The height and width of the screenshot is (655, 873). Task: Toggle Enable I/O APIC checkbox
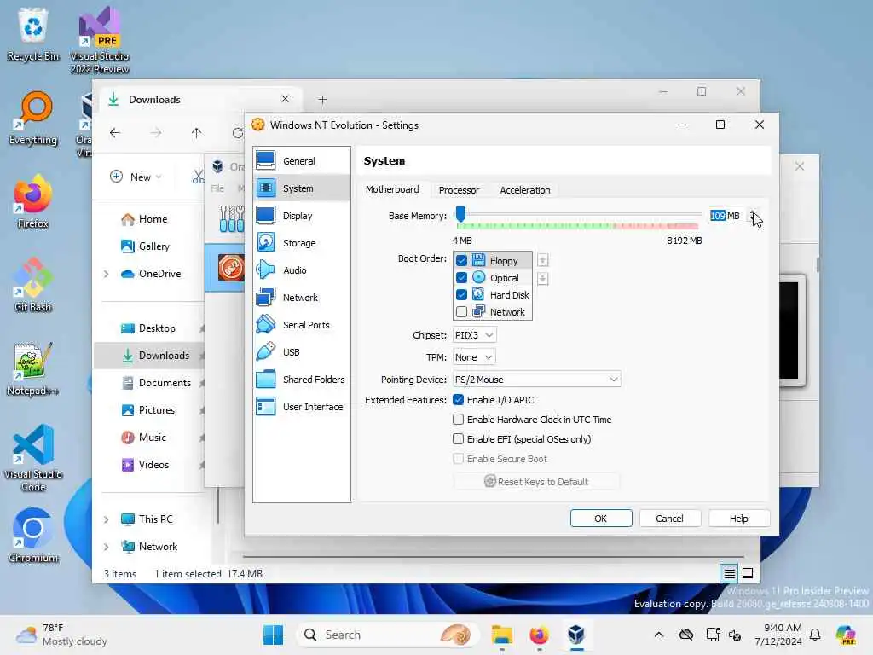[458, 400]
